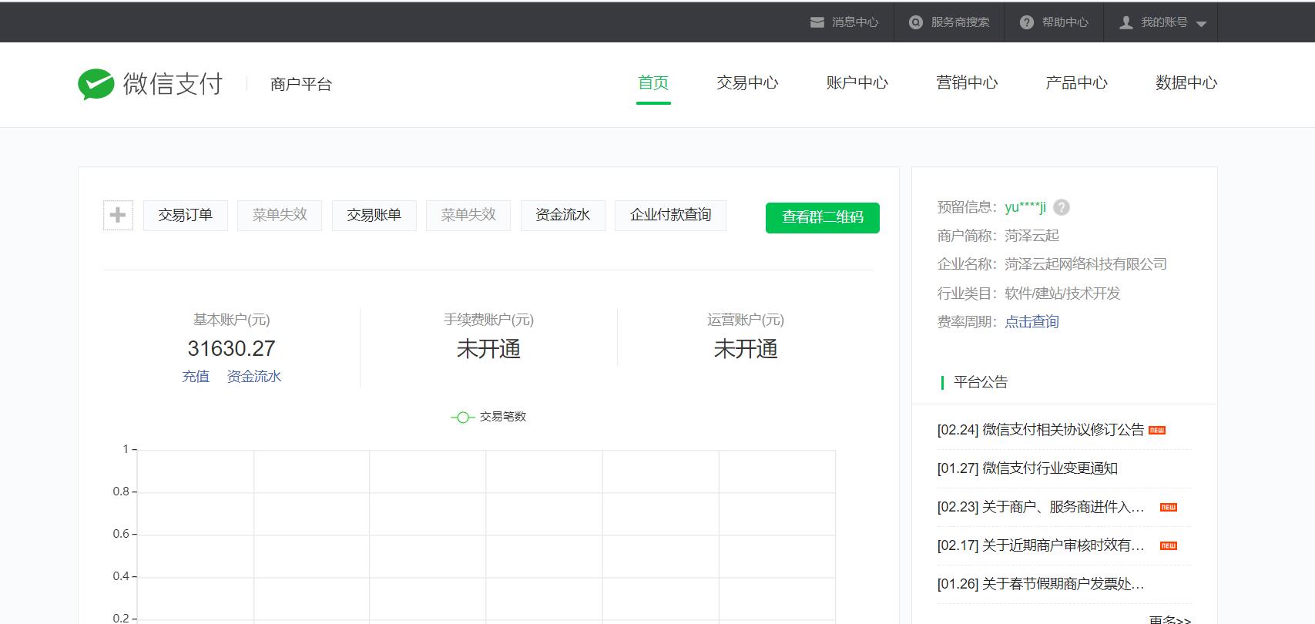
Task: Open 02.23 announcement about 商户、服务商进件
Action: point(1041,507)
